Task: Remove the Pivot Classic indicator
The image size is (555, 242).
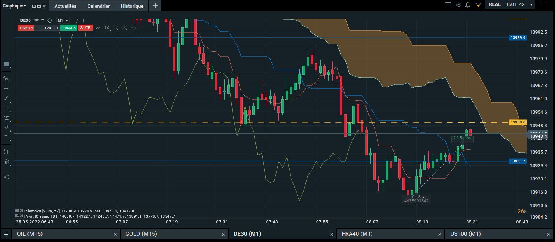Action: 22,216
